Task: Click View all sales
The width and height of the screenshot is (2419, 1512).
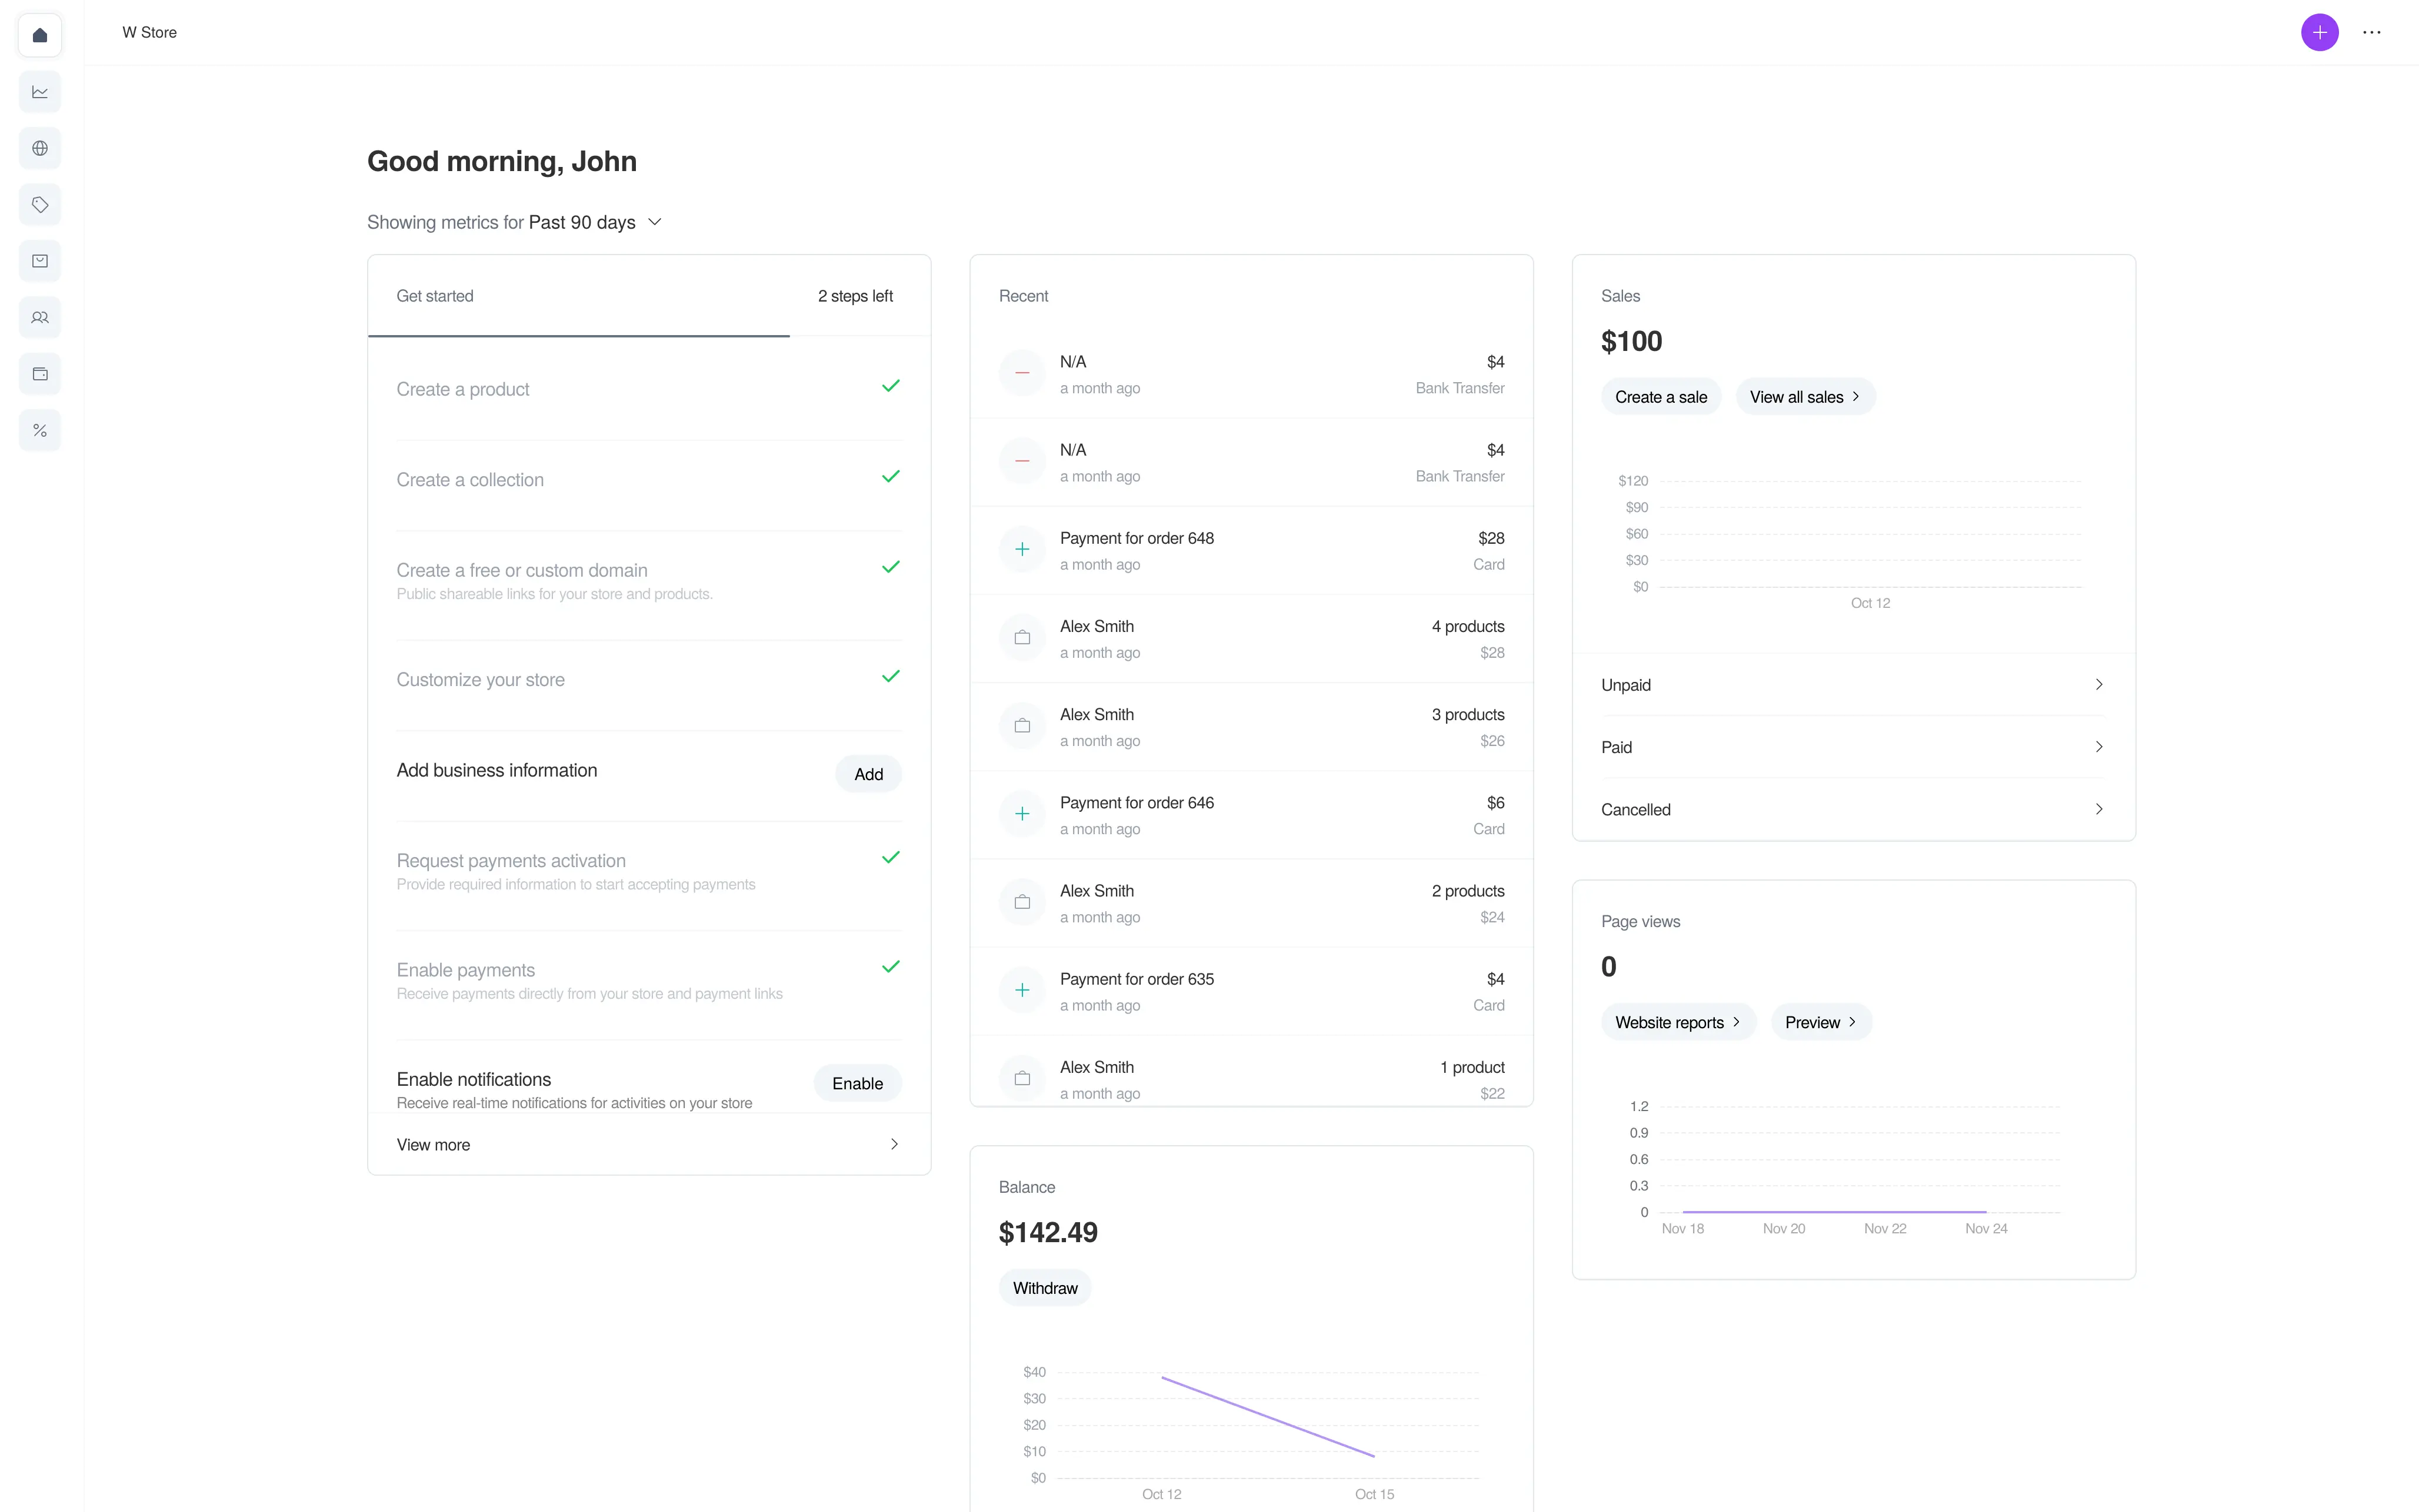Action: 1804,396
